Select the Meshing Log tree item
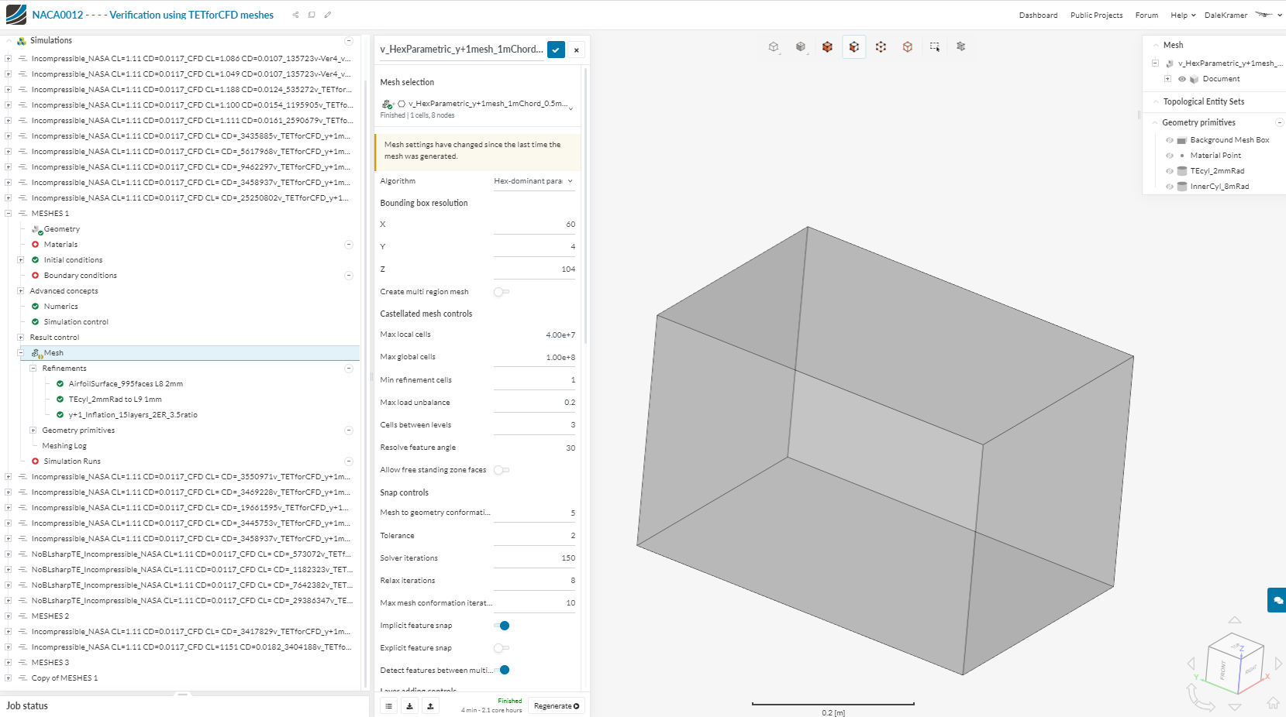The image size is (1286, 717). coord(64,446)
